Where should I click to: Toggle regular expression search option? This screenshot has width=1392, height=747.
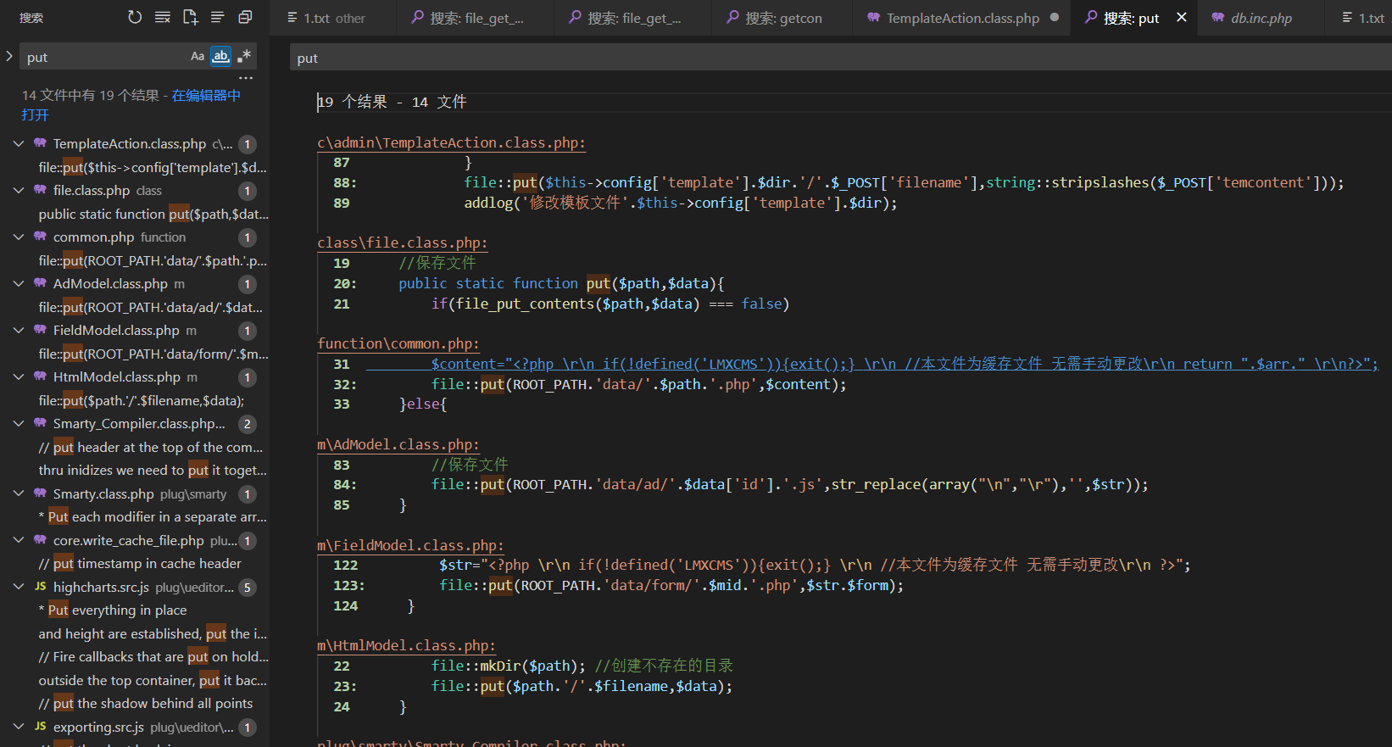coord(244,56)
